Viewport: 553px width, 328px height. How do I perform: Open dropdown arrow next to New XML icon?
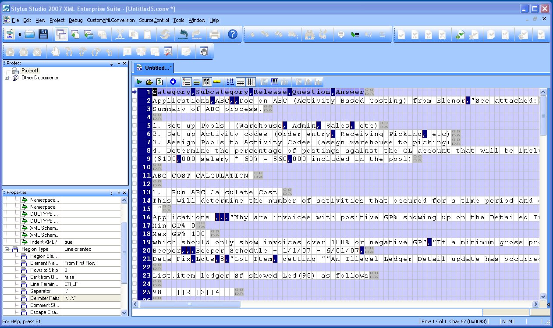coord(20,35)
